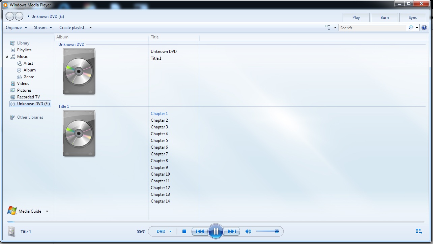Stop DVD playback

(184, 232)
